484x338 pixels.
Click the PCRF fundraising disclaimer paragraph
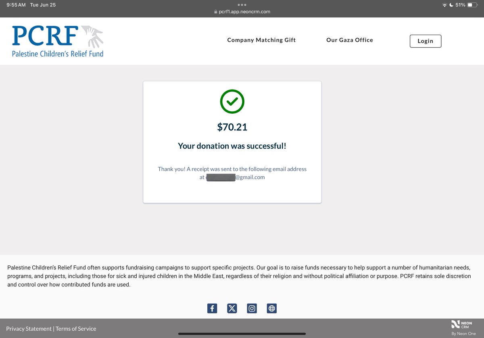(239, 276)
